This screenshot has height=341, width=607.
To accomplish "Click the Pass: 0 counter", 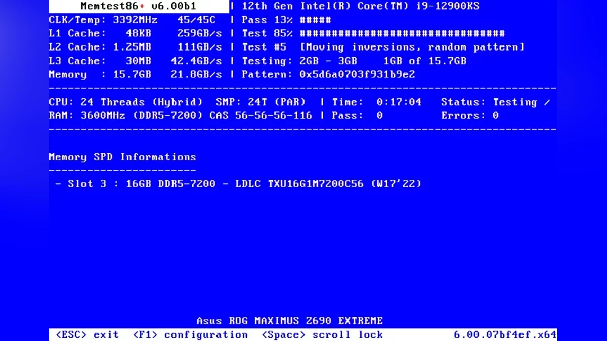I will coord(357,115).
